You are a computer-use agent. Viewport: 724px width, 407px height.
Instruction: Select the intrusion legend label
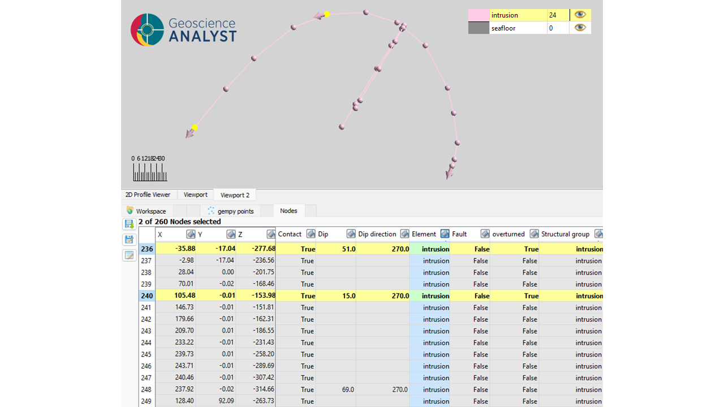[505, 15]
